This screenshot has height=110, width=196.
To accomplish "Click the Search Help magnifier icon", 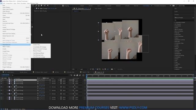I will pos(177,6).
